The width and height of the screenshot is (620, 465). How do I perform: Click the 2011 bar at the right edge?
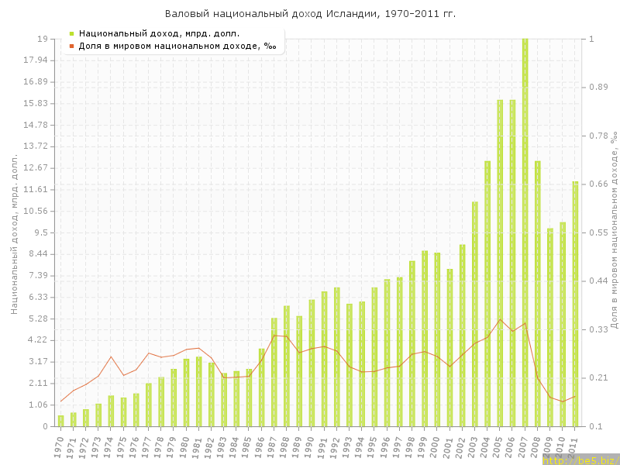tap(575, 304)
